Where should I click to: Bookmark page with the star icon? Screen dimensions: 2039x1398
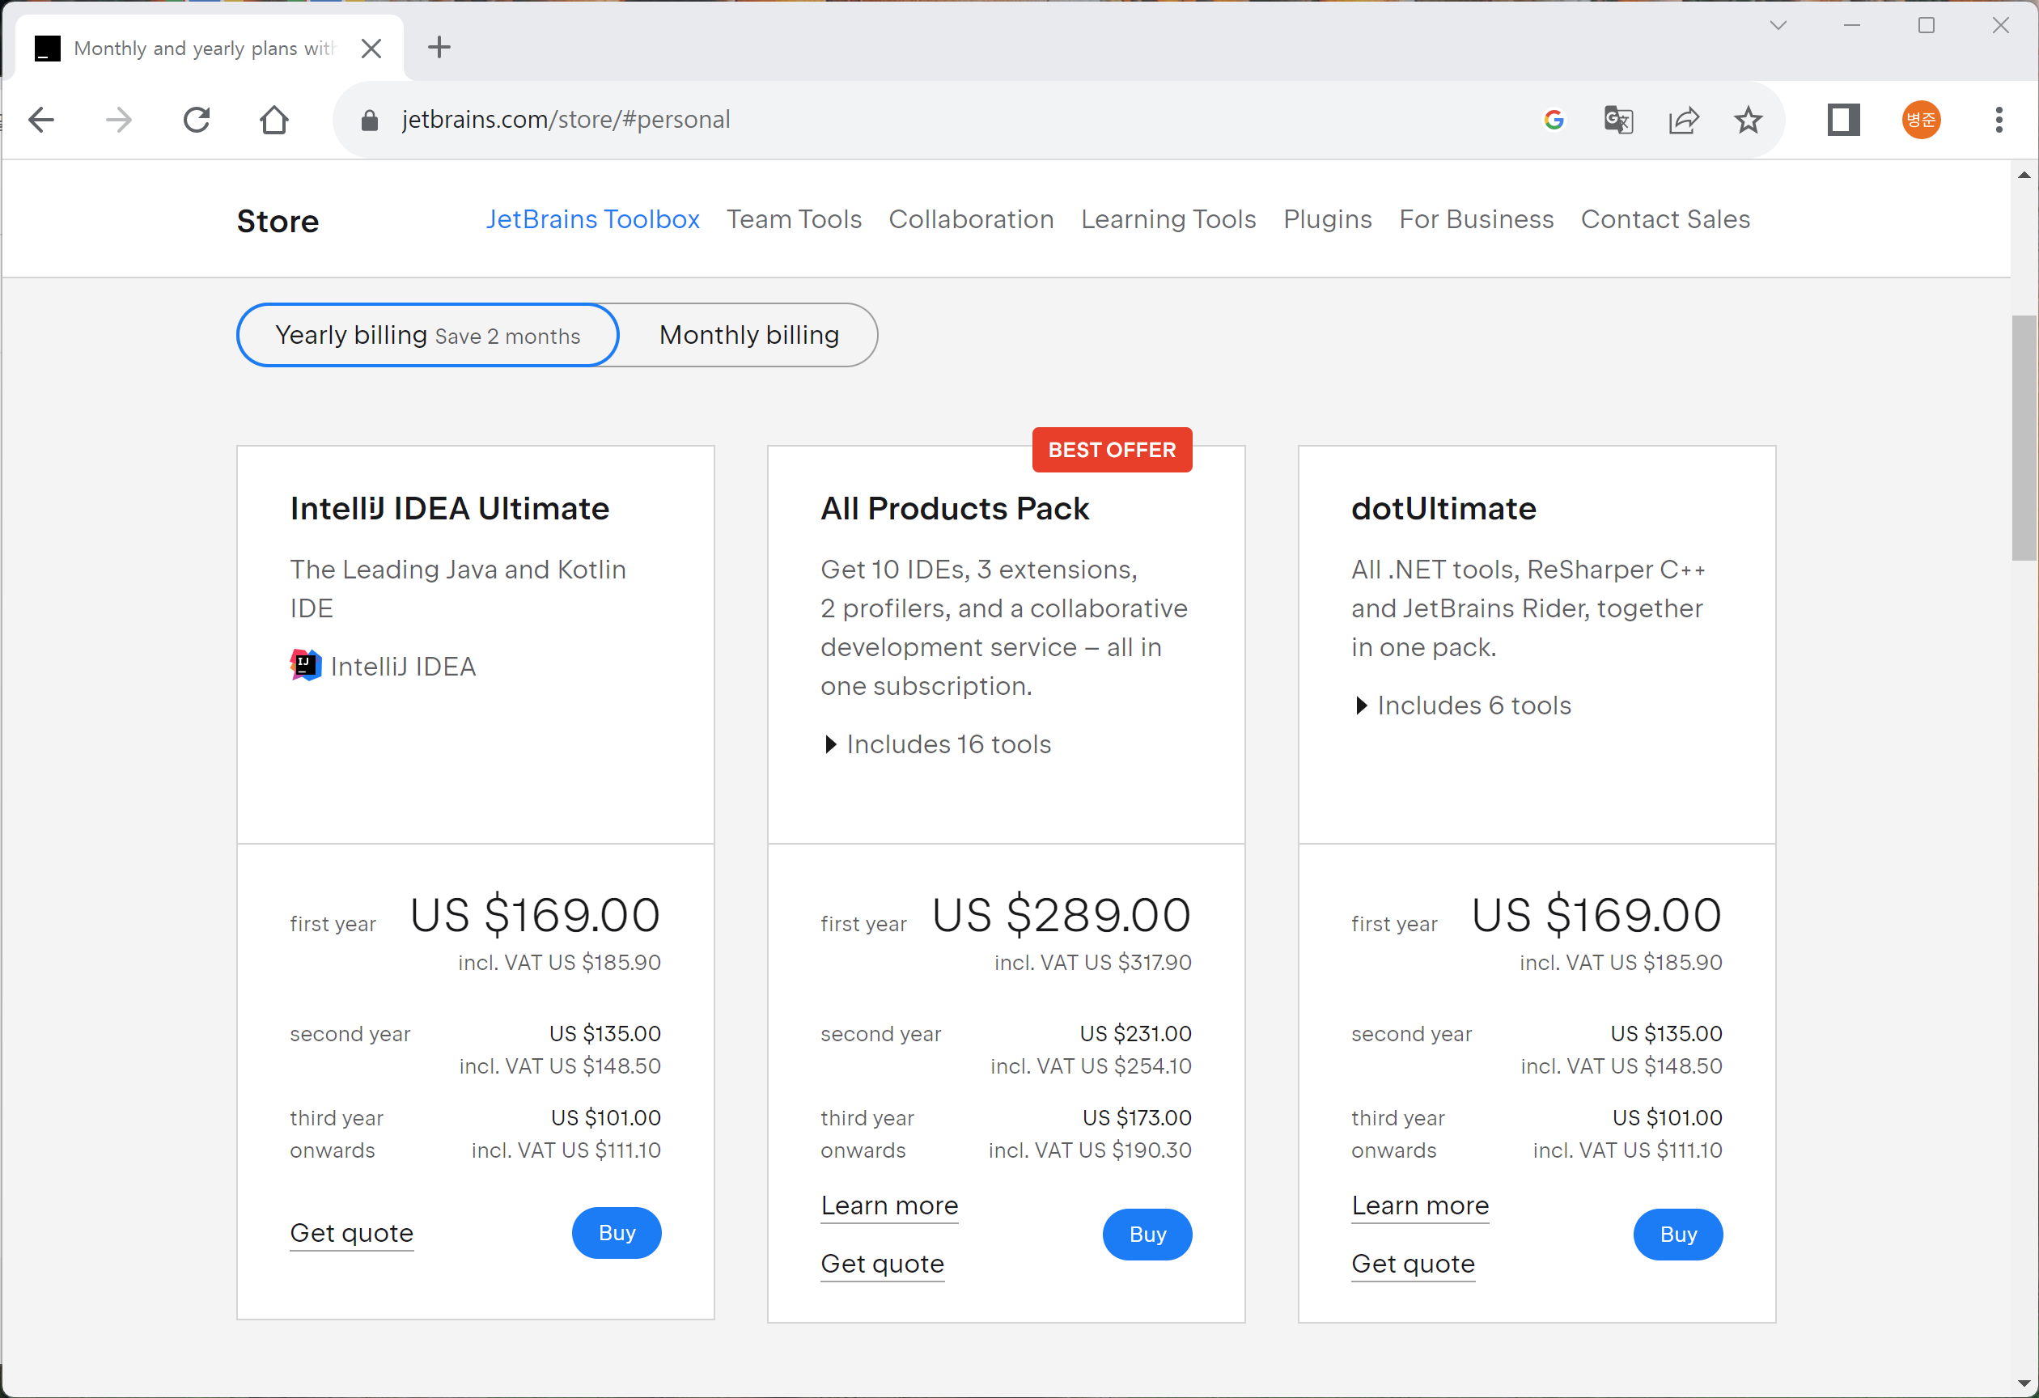click(1748, 121)
